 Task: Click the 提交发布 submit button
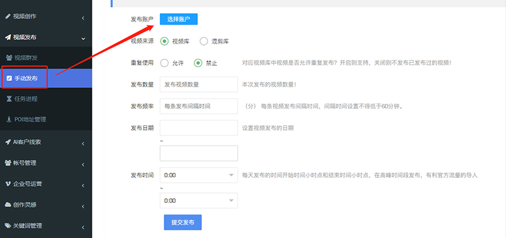coord(183,222)
